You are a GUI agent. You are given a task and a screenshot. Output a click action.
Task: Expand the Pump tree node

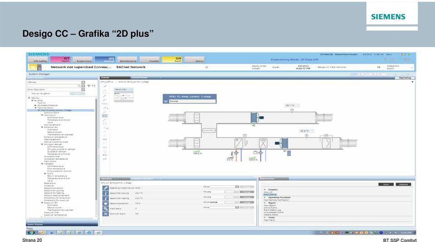point(45,174)
